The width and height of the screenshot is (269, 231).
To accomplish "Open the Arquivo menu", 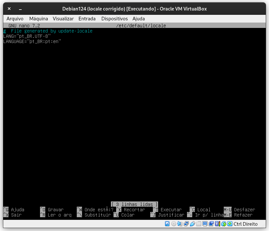I will pyautogui.click(x=15, y=18).
